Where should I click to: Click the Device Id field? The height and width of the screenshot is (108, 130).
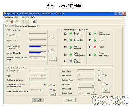point(37,41)
